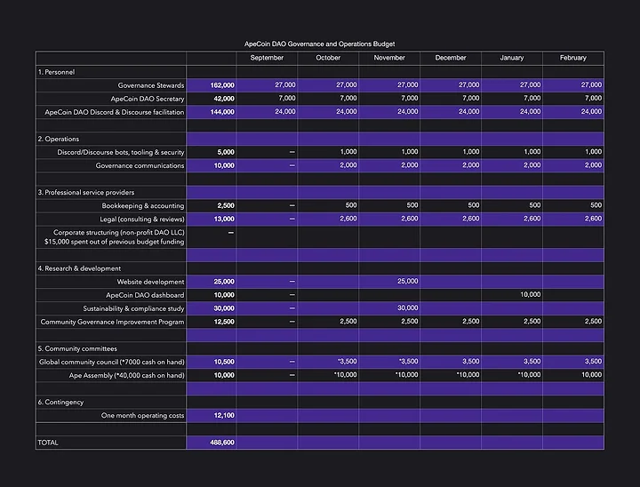Click the Governance communications row label

(x=140, y=165)
